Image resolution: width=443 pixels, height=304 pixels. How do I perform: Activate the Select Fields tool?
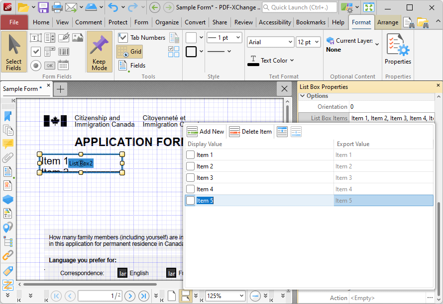point(14,52)
